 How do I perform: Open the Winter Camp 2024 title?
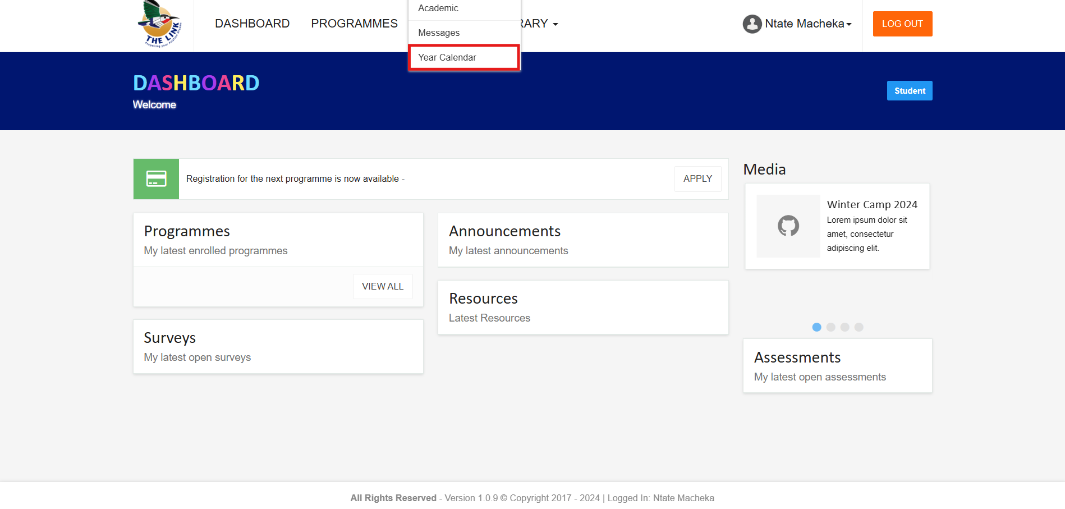[x=871, y=205]
